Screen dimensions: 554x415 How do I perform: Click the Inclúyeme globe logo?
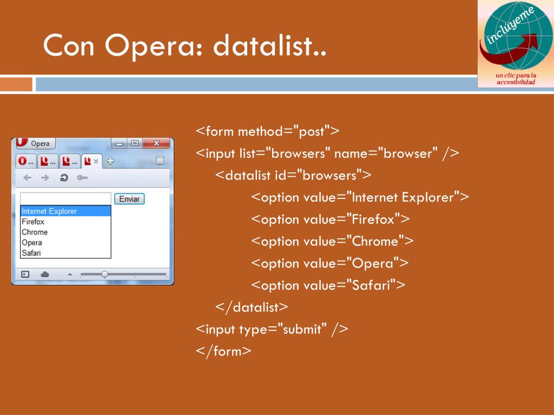(516, 35)
